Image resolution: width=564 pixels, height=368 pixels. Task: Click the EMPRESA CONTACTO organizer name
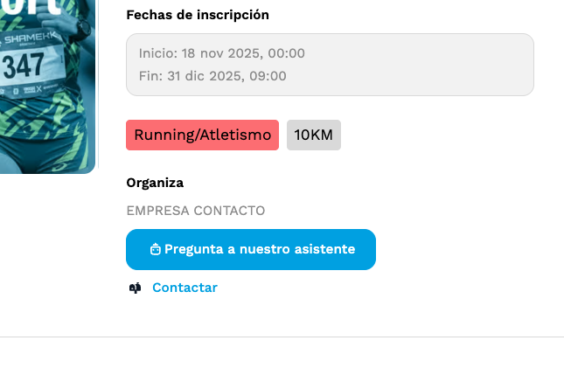(195, 211)
